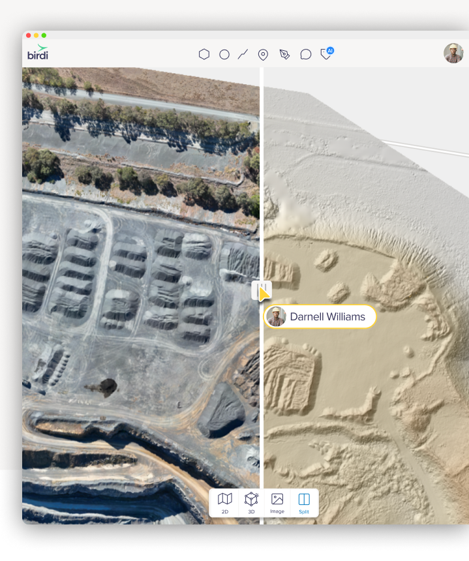Open the AI tagging tool
Image resolution: width=469 pixels, height=561 pixels.
pos(327,53)
